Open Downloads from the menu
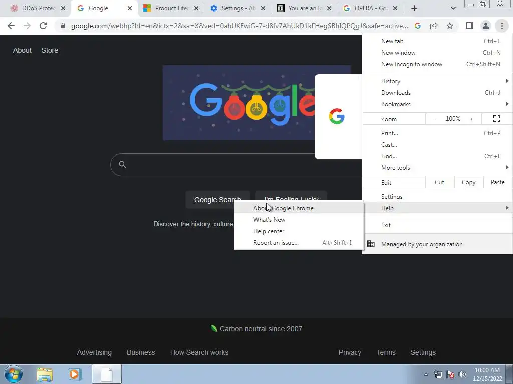 [x=437, y=92]
